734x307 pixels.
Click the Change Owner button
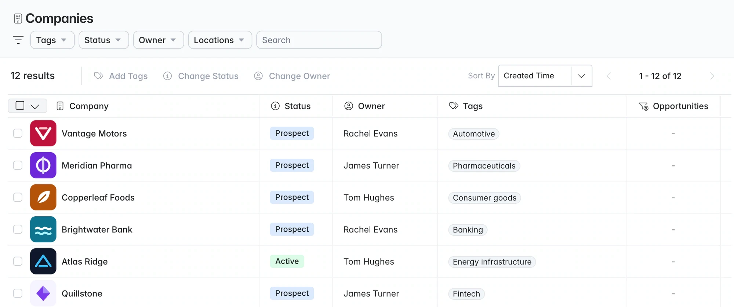292,76
